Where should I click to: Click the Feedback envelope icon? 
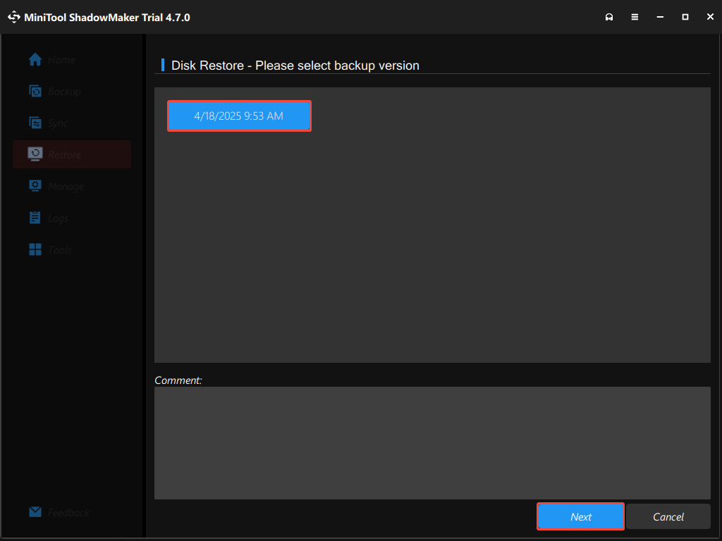[x=35, y=511]
